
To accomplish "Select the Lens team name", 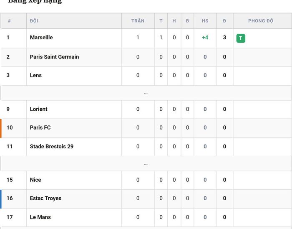I will [x=36, y=75].
